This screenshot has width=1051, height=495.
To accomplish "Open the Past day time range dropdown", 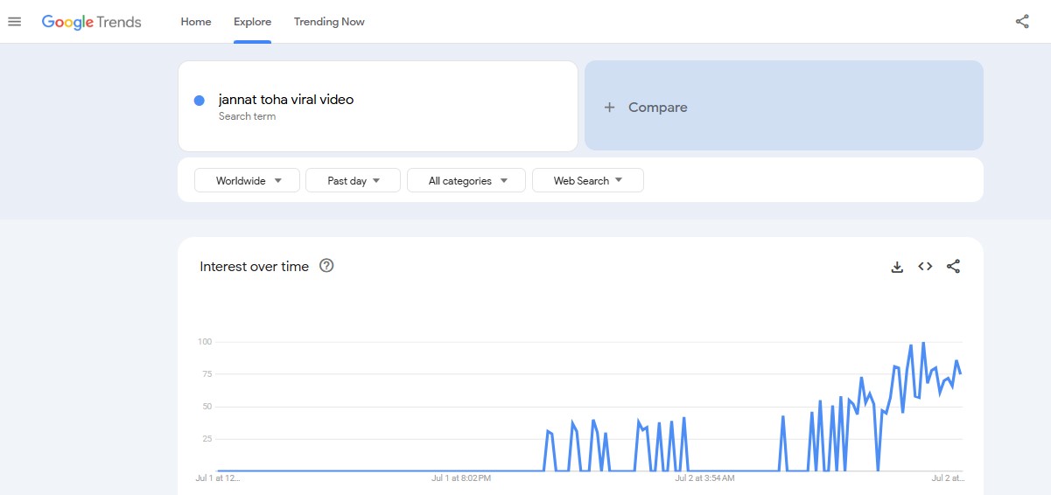I will click(353, 181).
